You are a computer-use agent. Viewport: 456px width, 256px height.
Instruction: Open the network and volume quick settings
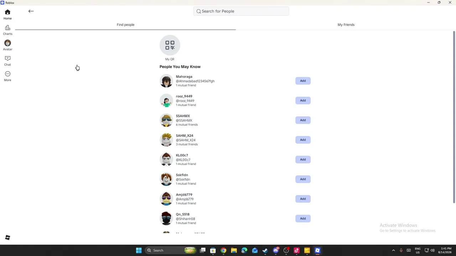pos(430,250)
